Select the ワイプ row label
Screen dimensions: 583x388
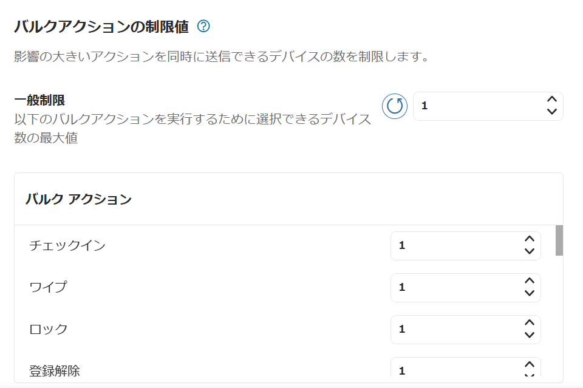point(49,287)
